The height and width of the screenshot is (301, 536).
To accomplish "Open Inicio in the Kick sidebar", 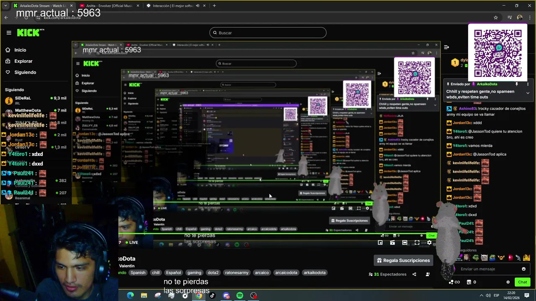I will pyautogui.click(x=20, y=50).
